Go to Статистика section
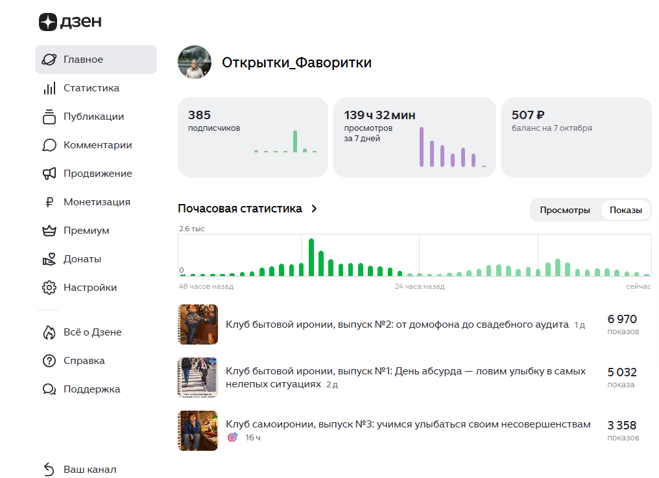The width and height of the screenshot is (659, 478). tap(91, 88)
